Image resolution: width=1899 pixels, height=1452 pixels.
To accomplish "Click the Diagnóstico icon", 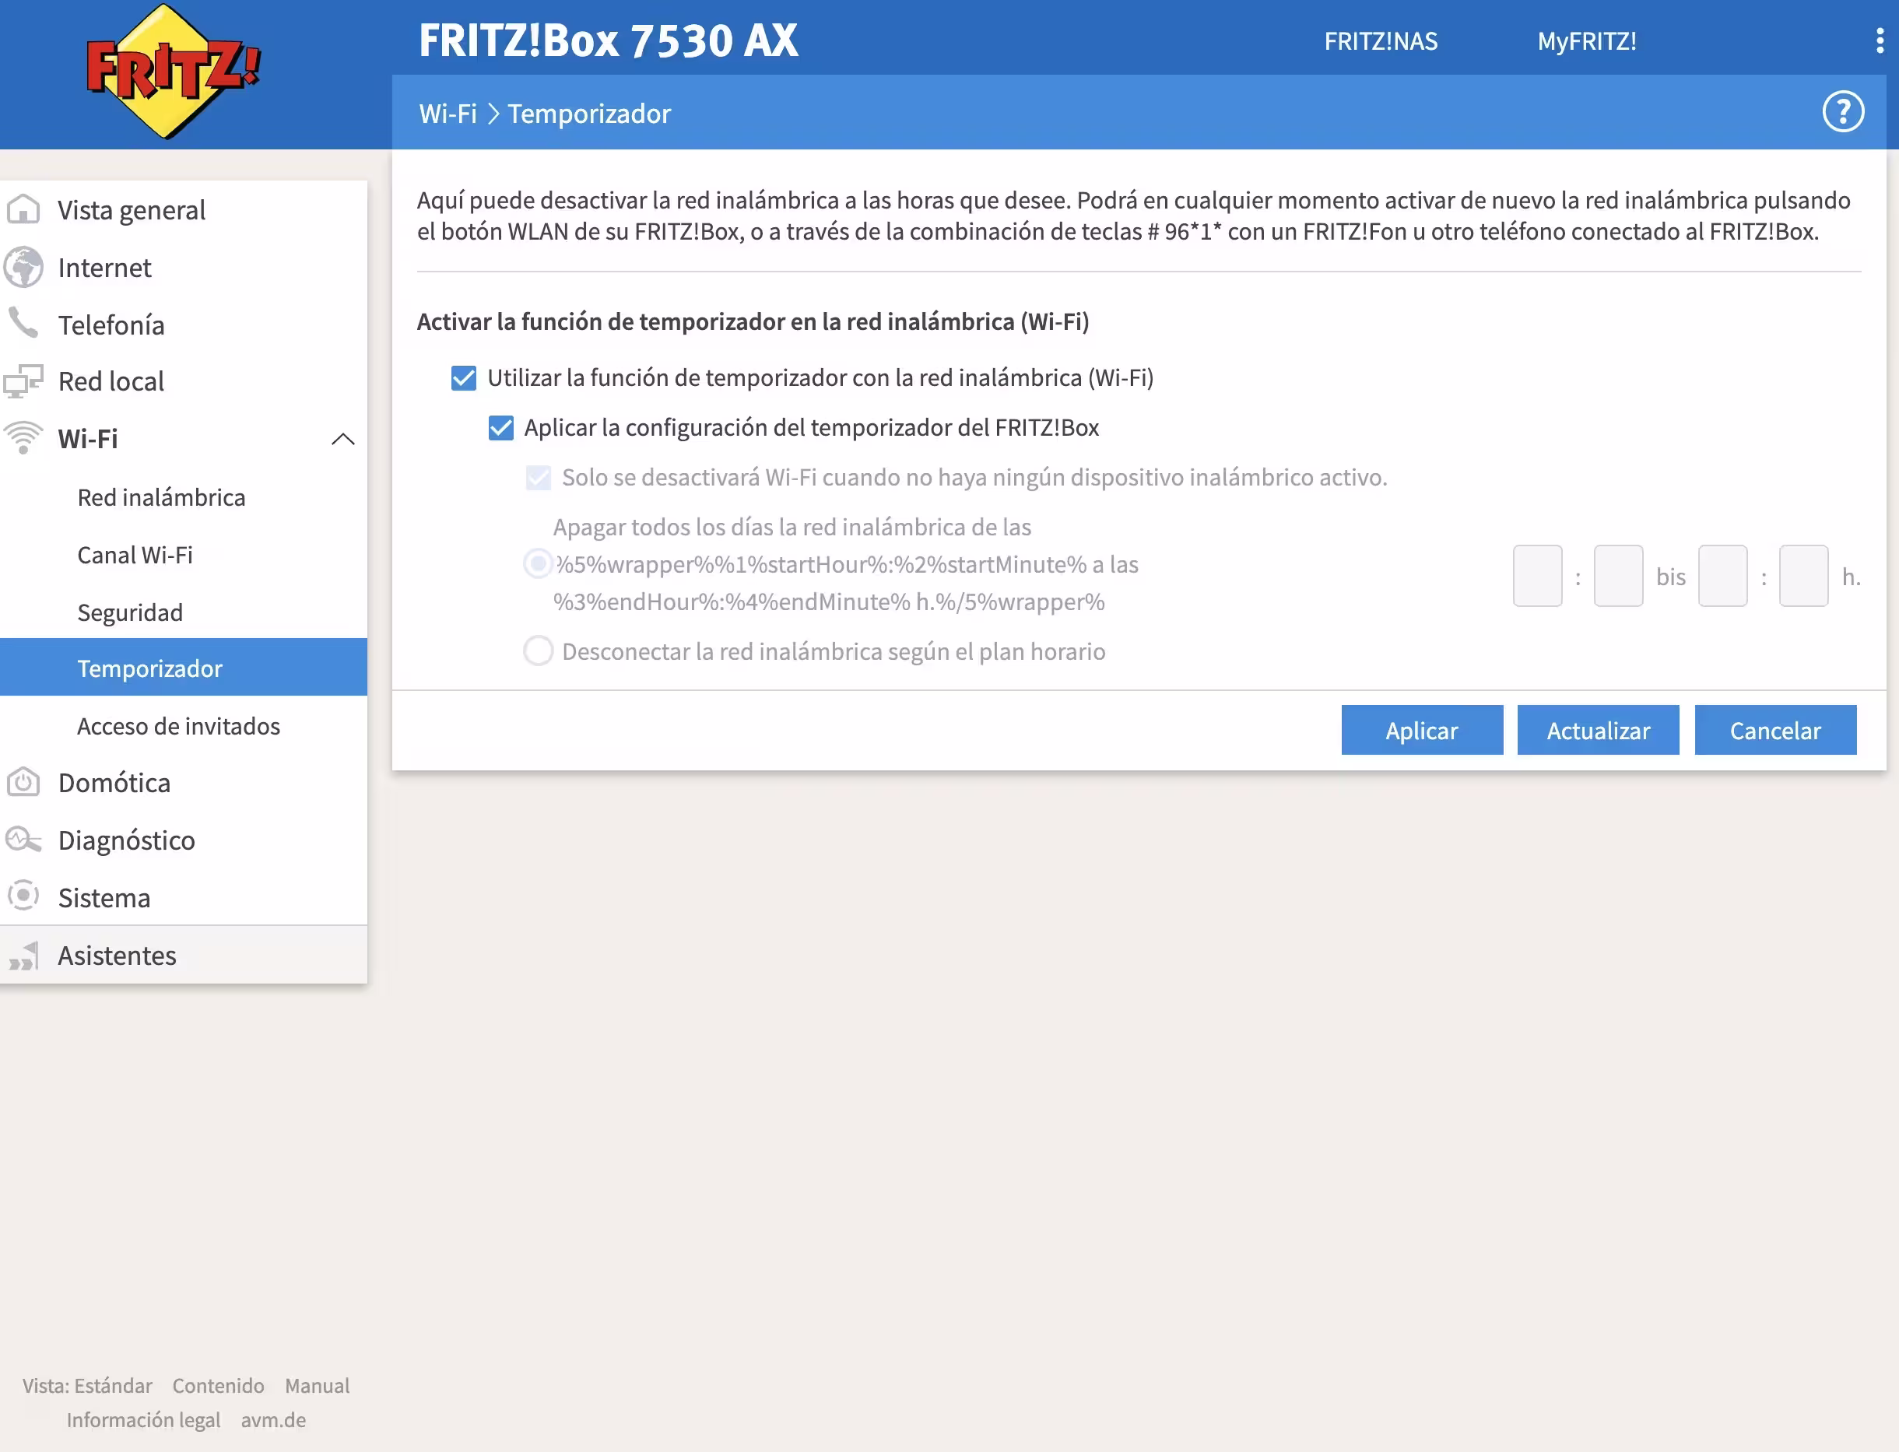I will pyautogui.click(x=23, y=840).
